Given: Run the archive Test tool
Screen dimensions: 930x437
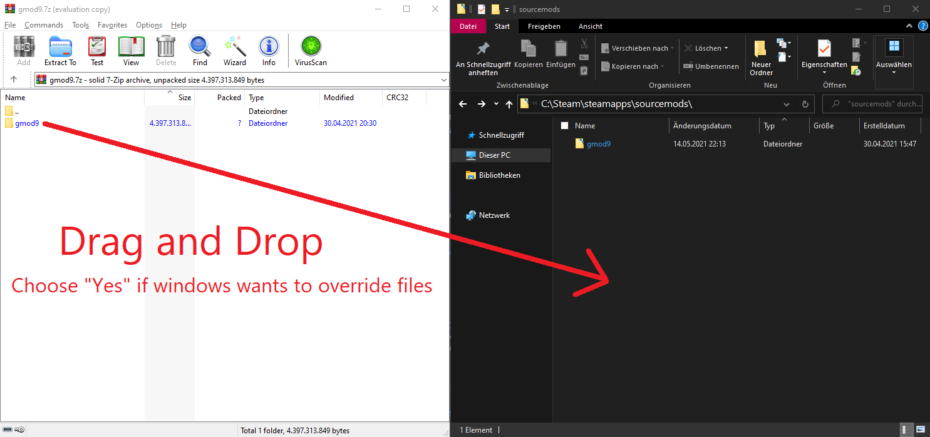Looking at the screenshot, I should coord(97,51).
